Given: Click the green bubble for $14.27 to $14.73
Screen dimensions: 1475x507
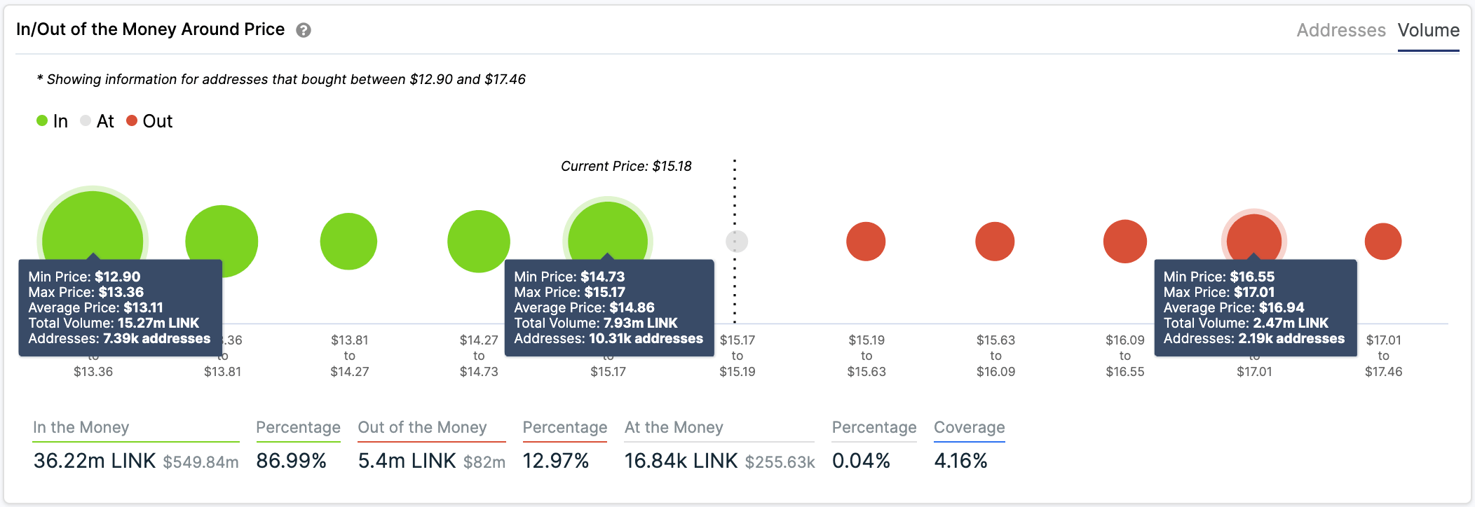Looking at the screenshot, I should (x=479, y=242).
